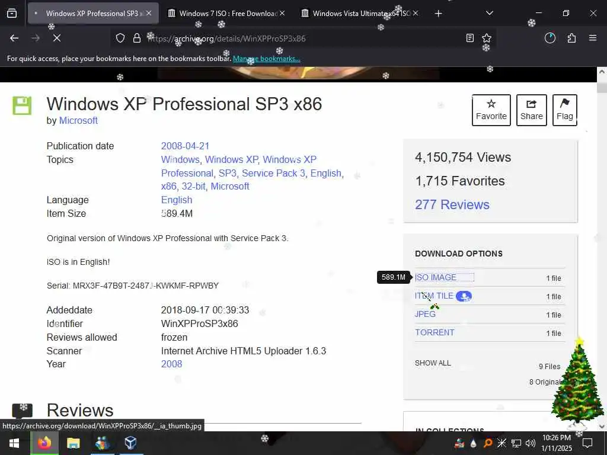Click the network tray icon

pyautogui.click(x=516, y=443)
